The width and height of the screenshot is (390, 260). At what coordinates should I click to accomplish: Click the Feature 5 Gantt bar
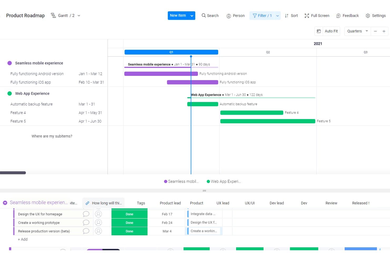[268, 121]
